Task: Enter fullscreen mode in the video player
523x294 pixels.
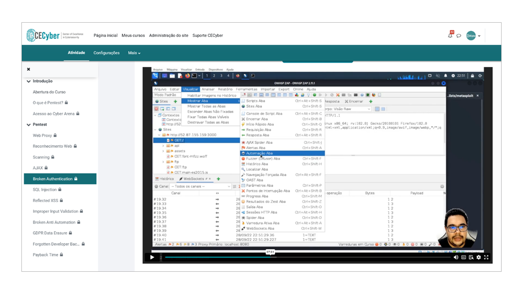Action: pyautogui.click(x=486, y=257)
